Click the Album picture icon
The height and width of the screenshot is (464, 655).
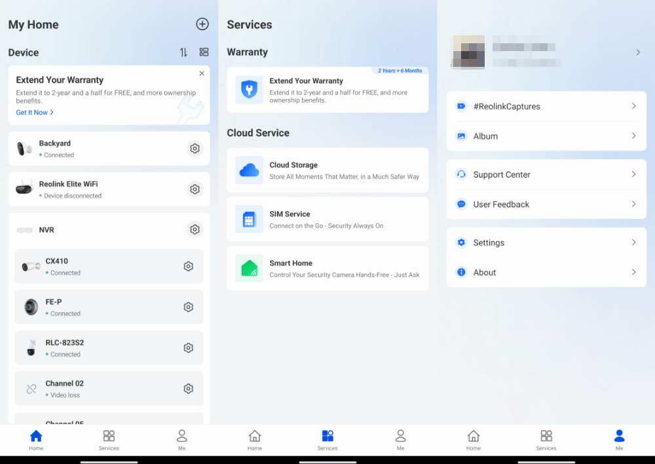tap(461, 136)
